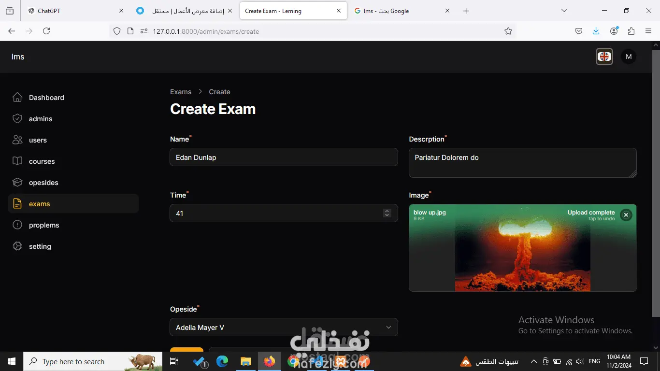Open proplems exclamation icon in sidebar
The image size is (660, 371).
(17, 225)
